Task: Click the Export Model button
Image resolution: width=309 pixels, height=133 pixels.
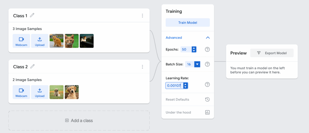Action: (x=272, y=53)
